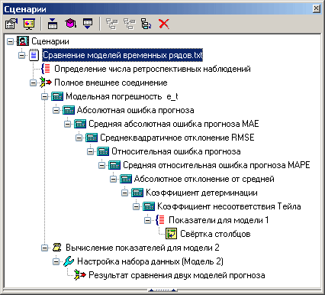Click the script icon beside Определение числа

tap(46, 69)
